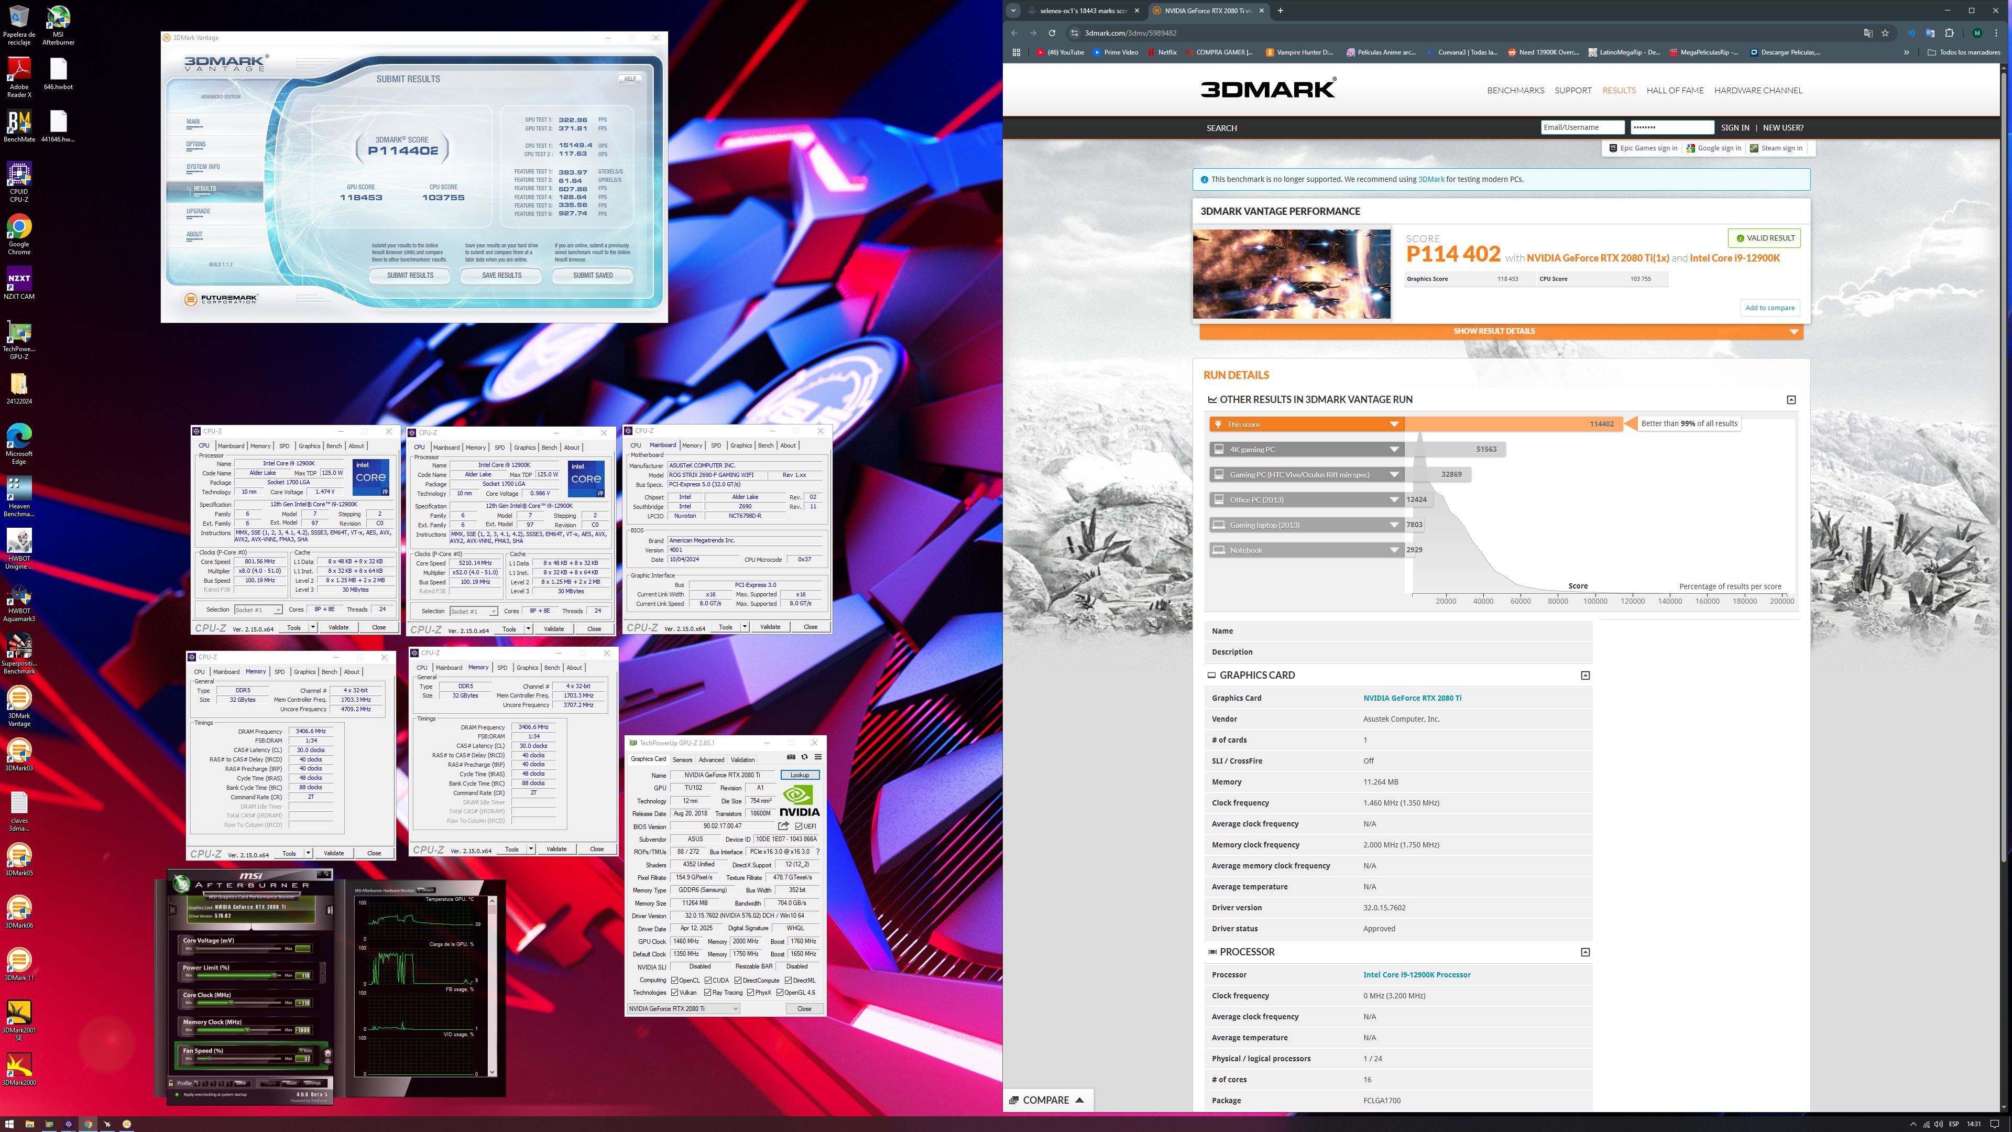This screenshot has width=2012, height=1132.
Task: Click the Google Translate icon in address bar
Action: tap(1867, 33)
